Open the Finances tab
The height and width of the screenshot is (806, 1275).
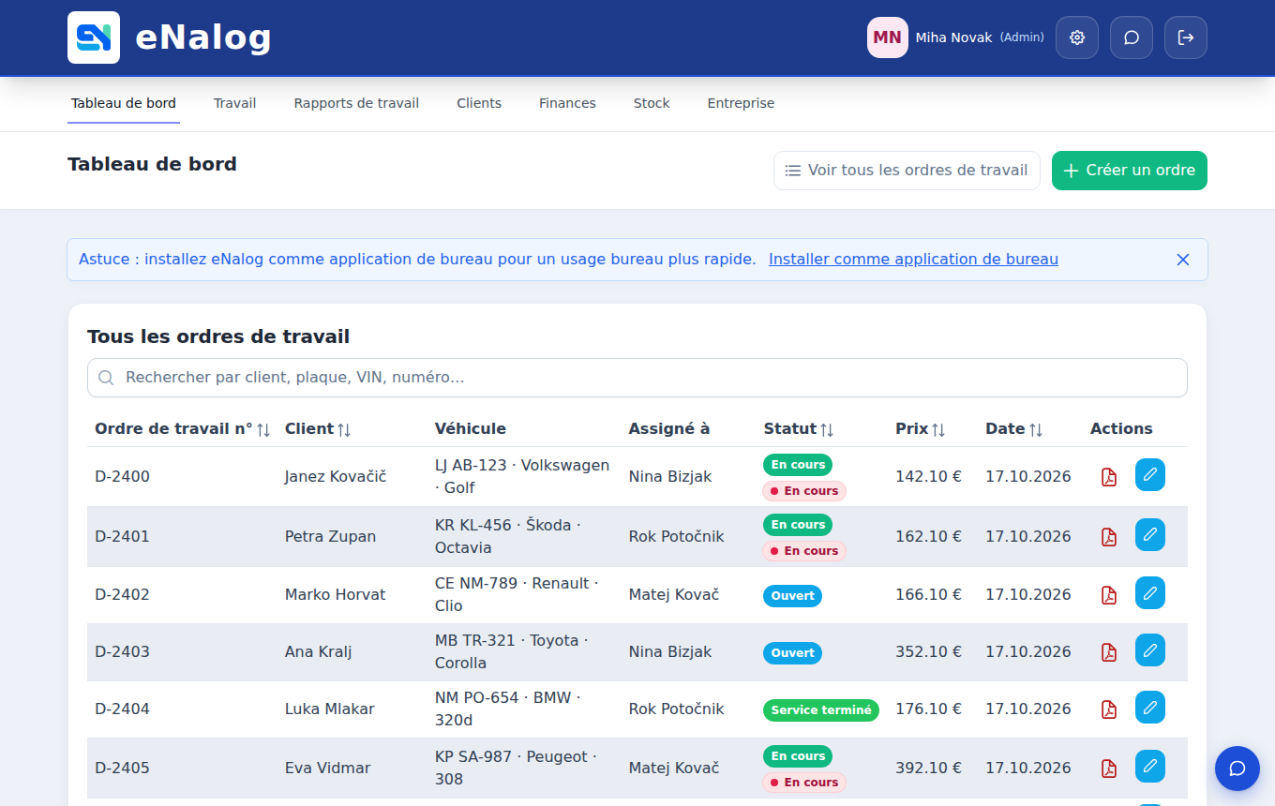[567, 104]
